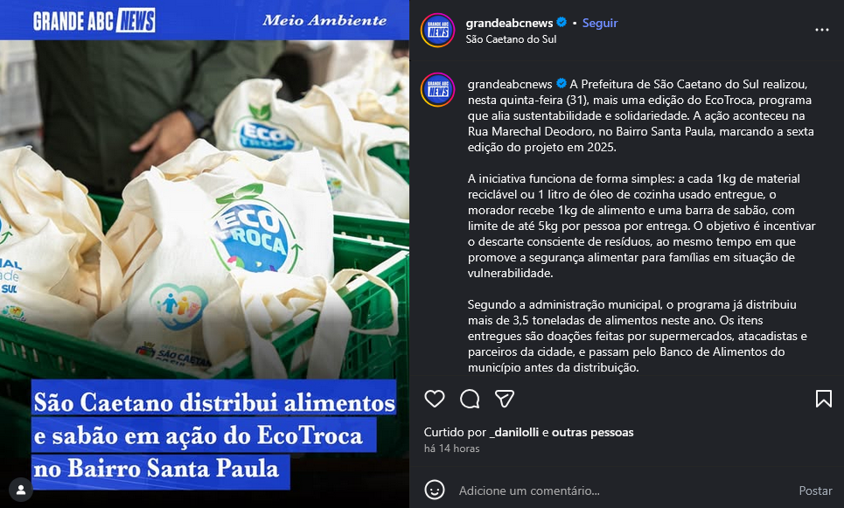The height and width of the screenshot is (508, 844).
Task: Open comments via speech bubble icon
Action: (x=470, y=399)
